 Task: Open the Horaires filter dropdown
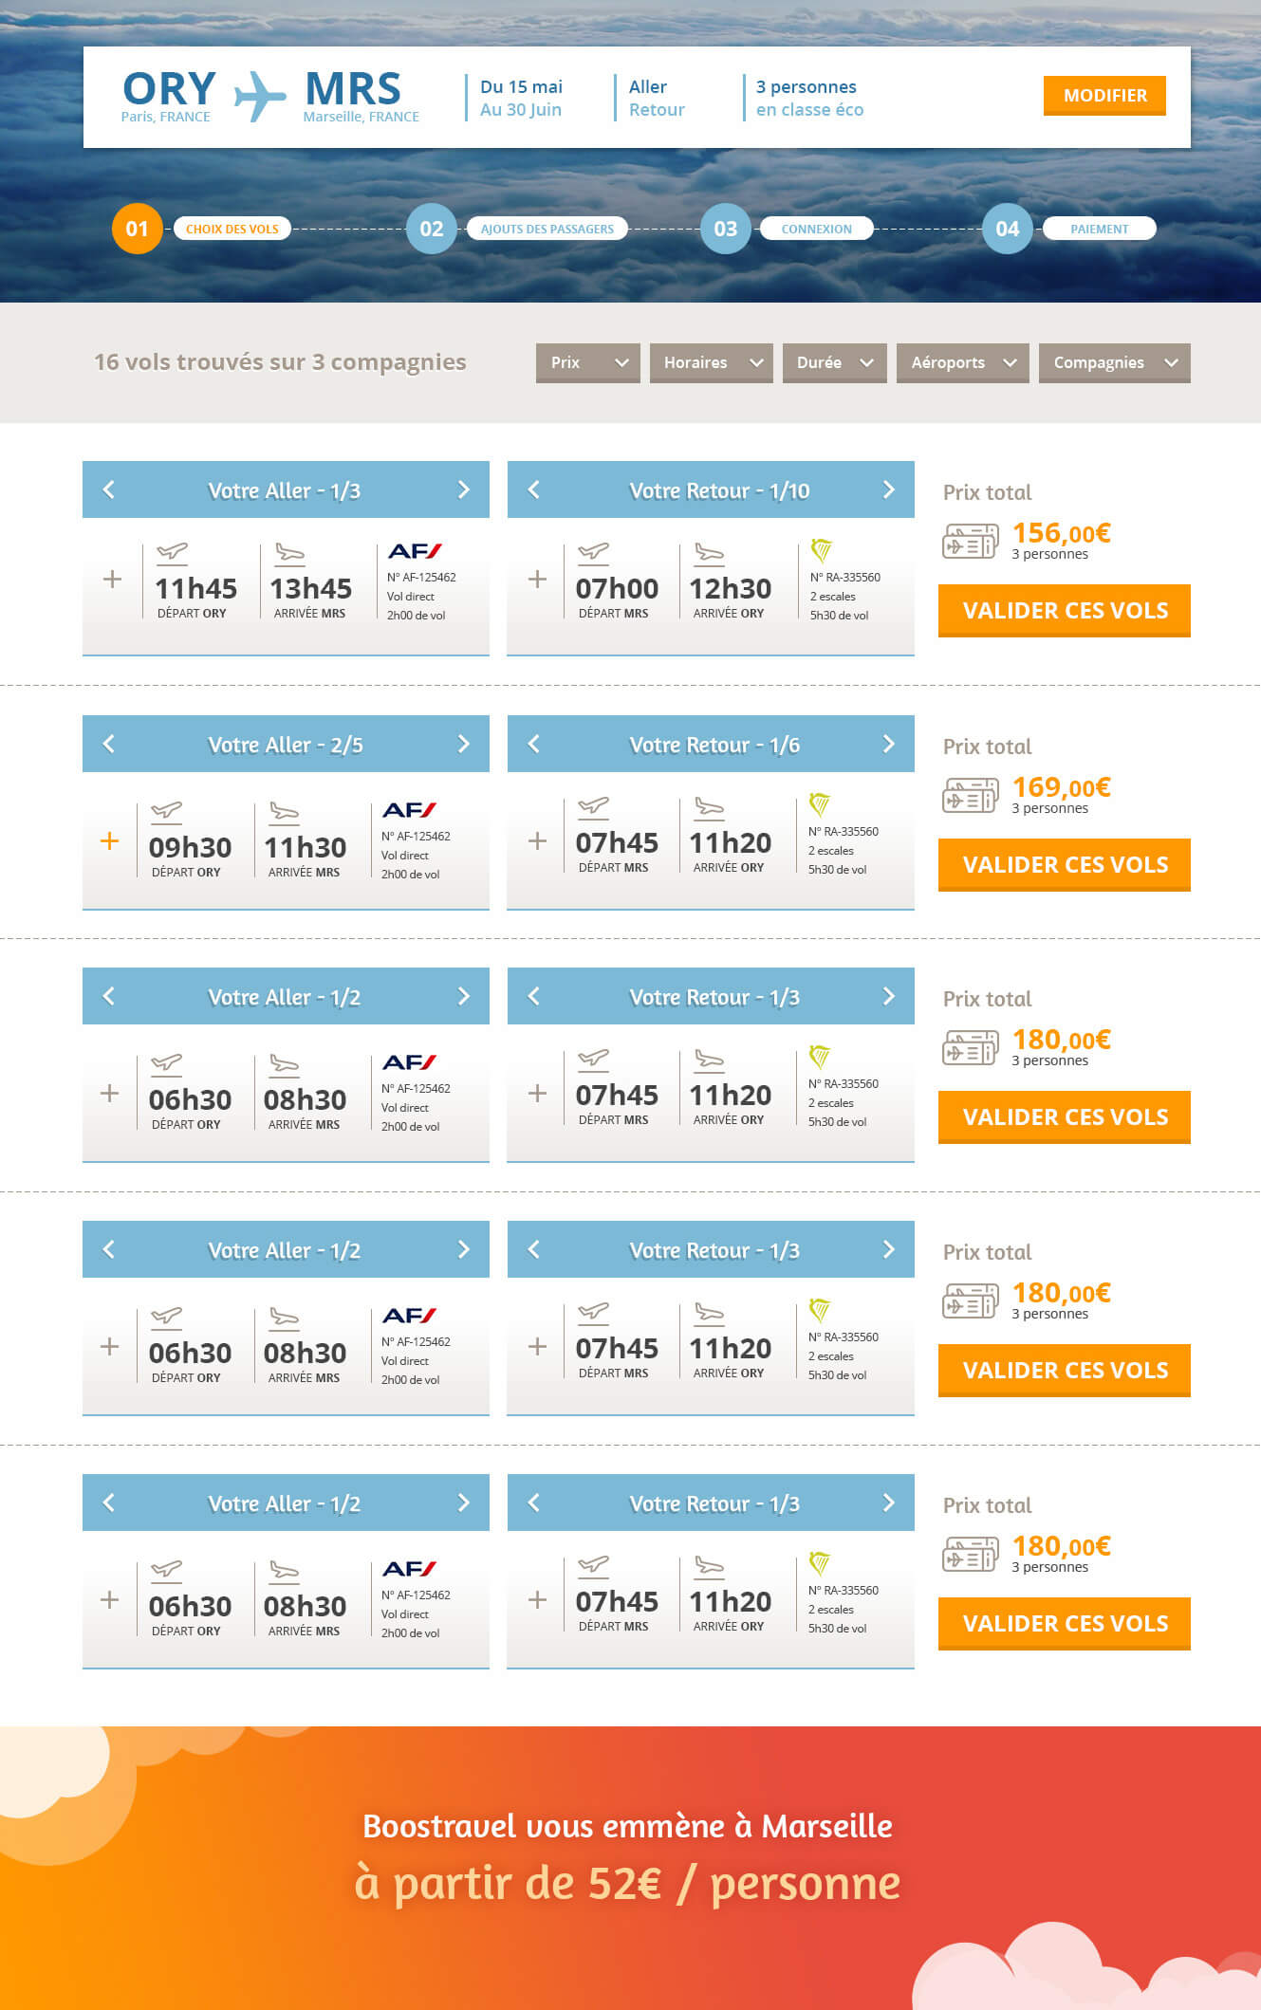click(x=711, y=362)
